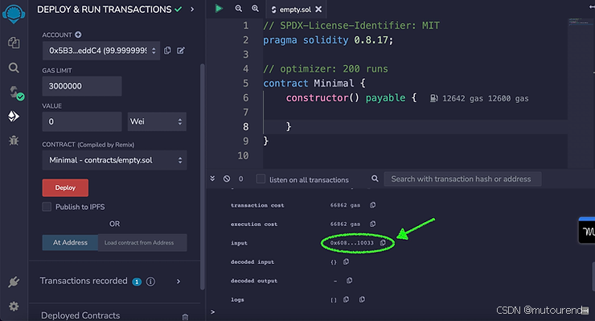Enable the Publish to IPFS checkbox
595x321 pixels.
47,207
